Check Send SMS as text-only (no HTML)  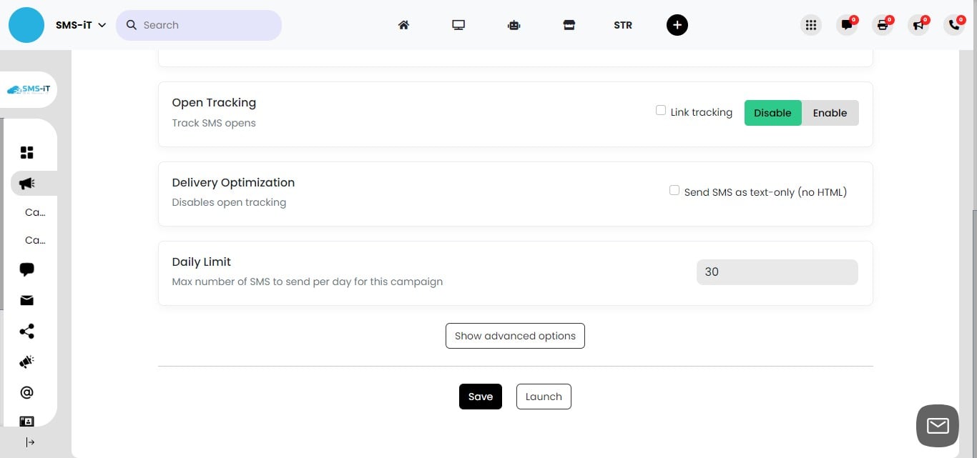pyautogui.click(x=674, y=189)
